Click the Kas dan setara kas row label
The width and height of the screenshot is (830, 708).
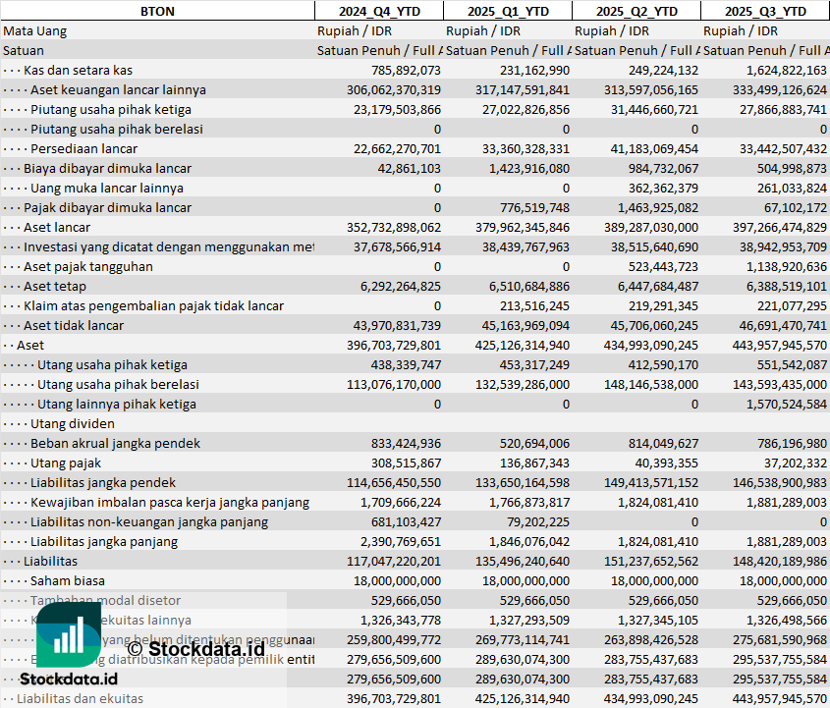click(78, 70)
